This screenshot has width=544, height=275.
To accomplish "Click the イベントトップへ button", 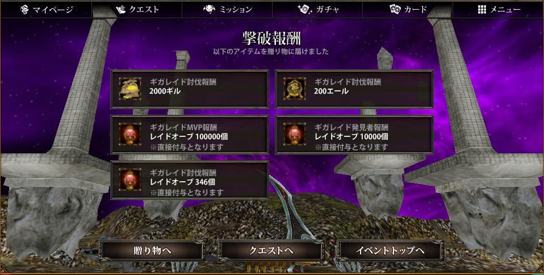I will point(390,251).
